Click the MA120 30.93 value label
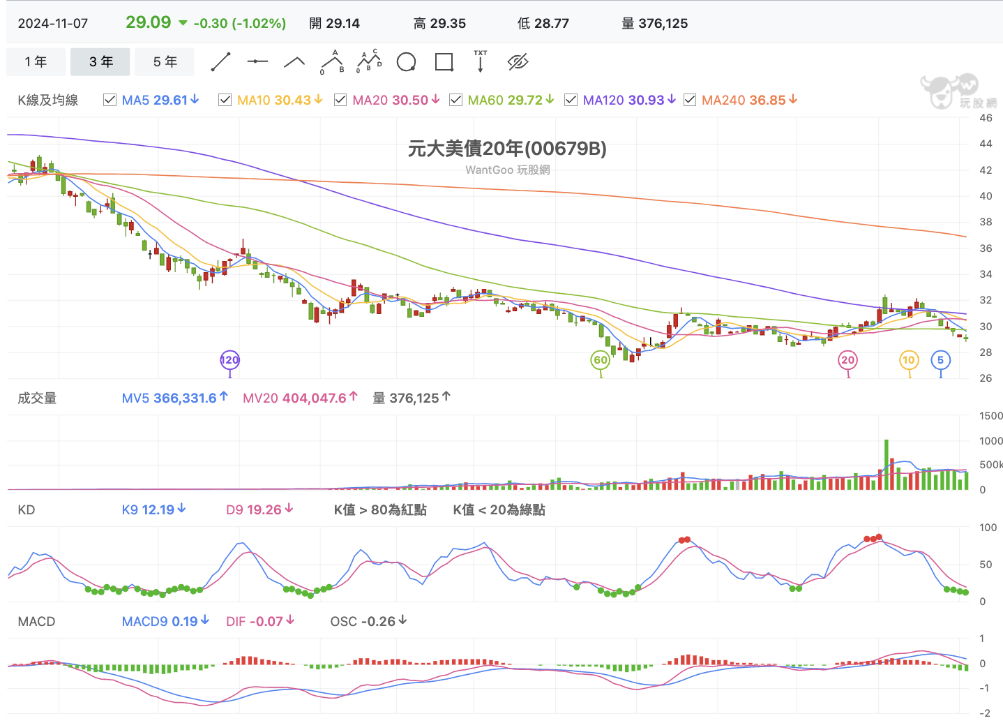Viewport: 1003px width, 723px height. tap(629, 100)
